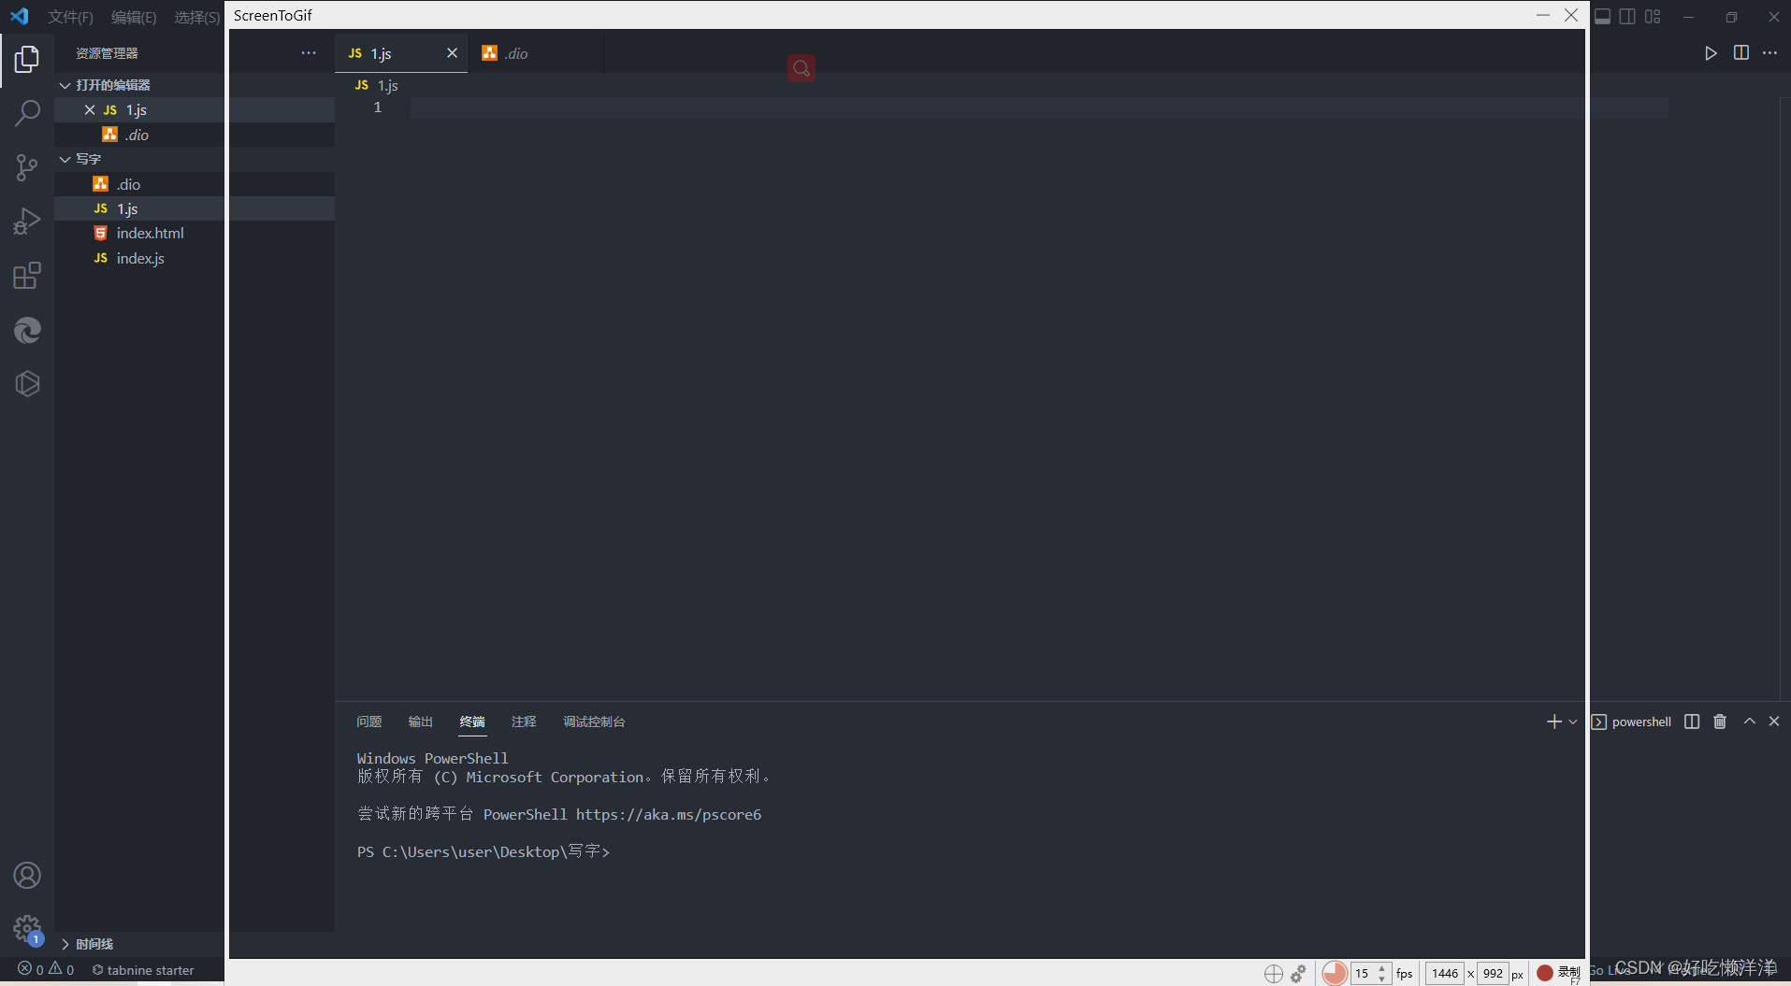Viewport: 1791px width, 986px height.
Task: Open the 编辑(E) menu
Action: point(134,17)
